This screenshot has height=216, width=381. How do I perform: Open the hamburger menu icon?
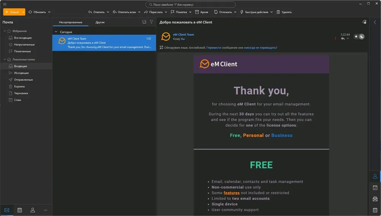5,4
